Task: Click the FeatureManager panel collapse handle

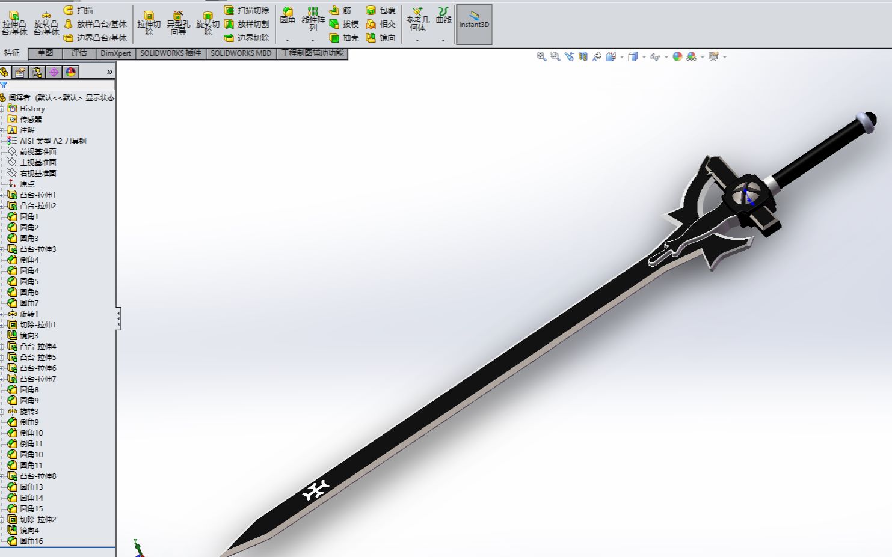Action: (118, 318)
